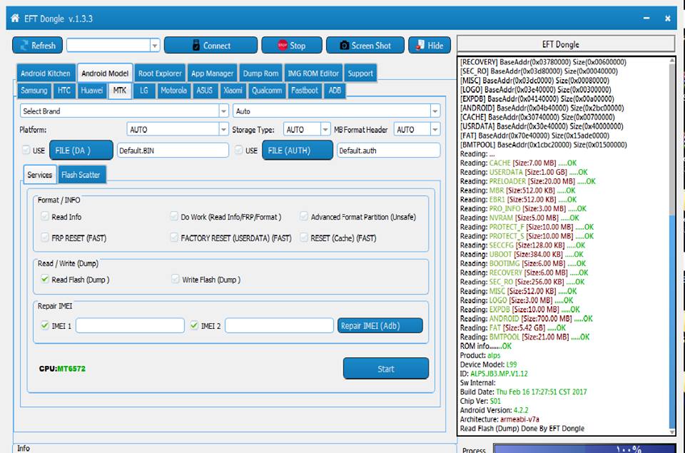
Task: Select the LG brand tab
Action: pos(144,91)
